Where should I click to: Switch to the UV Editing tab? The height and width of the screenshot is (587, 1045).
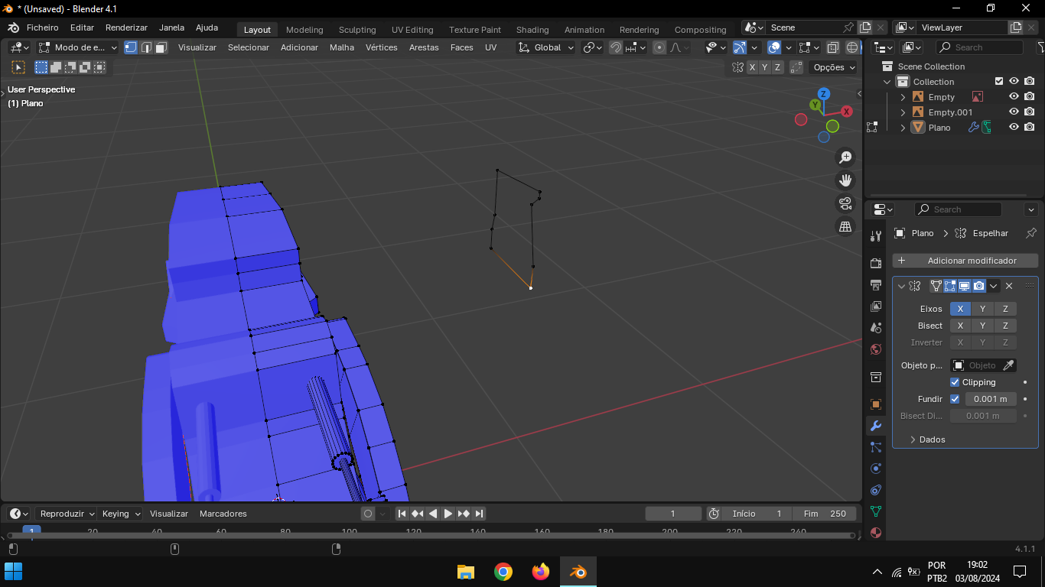[412, 30]
